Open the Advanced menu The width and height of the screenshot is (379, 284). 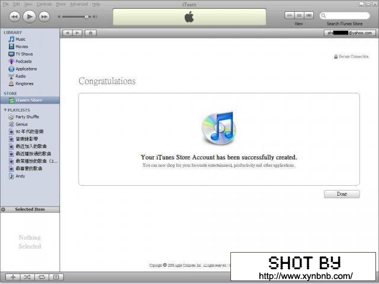(x=79, y=4)
